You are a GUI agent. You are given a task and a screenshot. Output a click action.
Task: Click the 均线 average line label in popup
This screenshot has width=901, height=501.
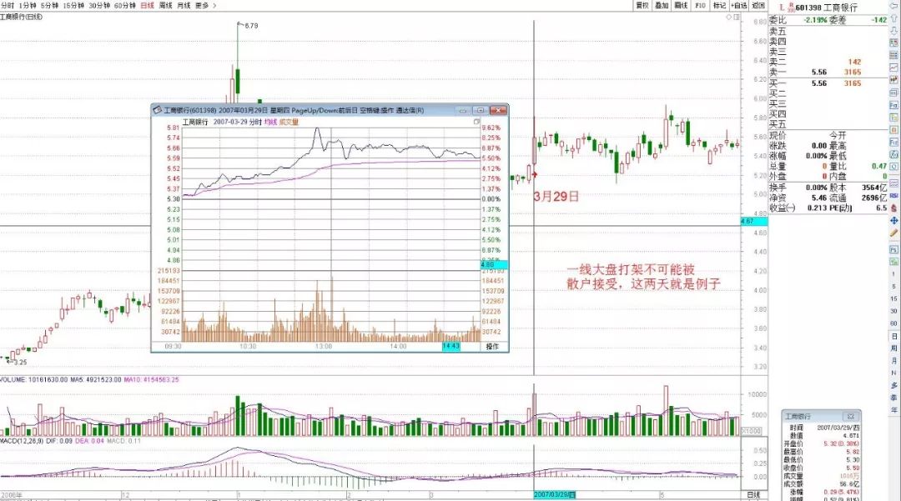[270, 123]
